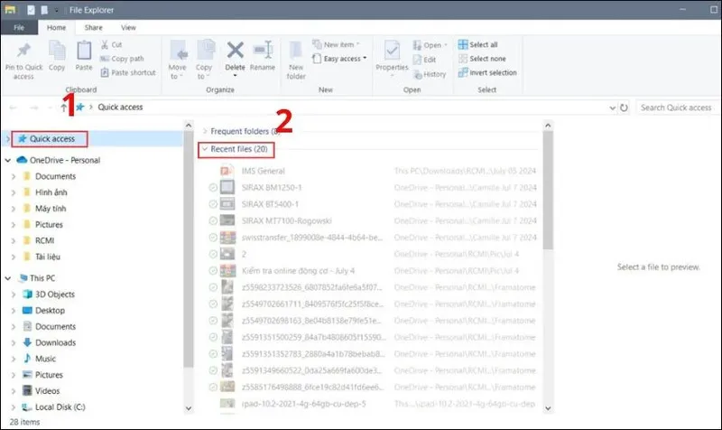Click Select all
The width and height of the screenshot is (722, 430).
[x=478, y=44]
